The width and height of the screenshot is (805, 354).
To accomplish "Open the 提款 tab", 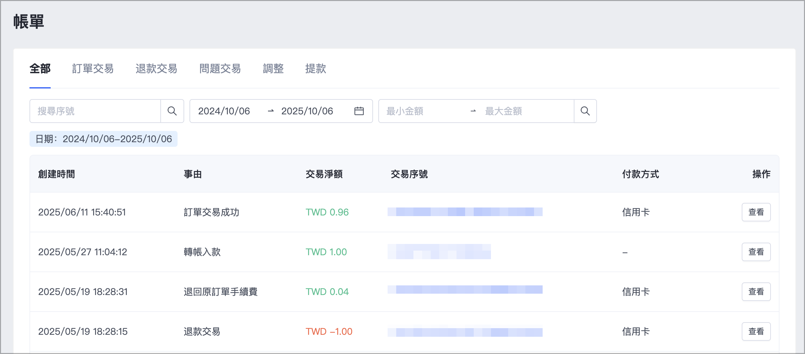I will tap(316, 69).
